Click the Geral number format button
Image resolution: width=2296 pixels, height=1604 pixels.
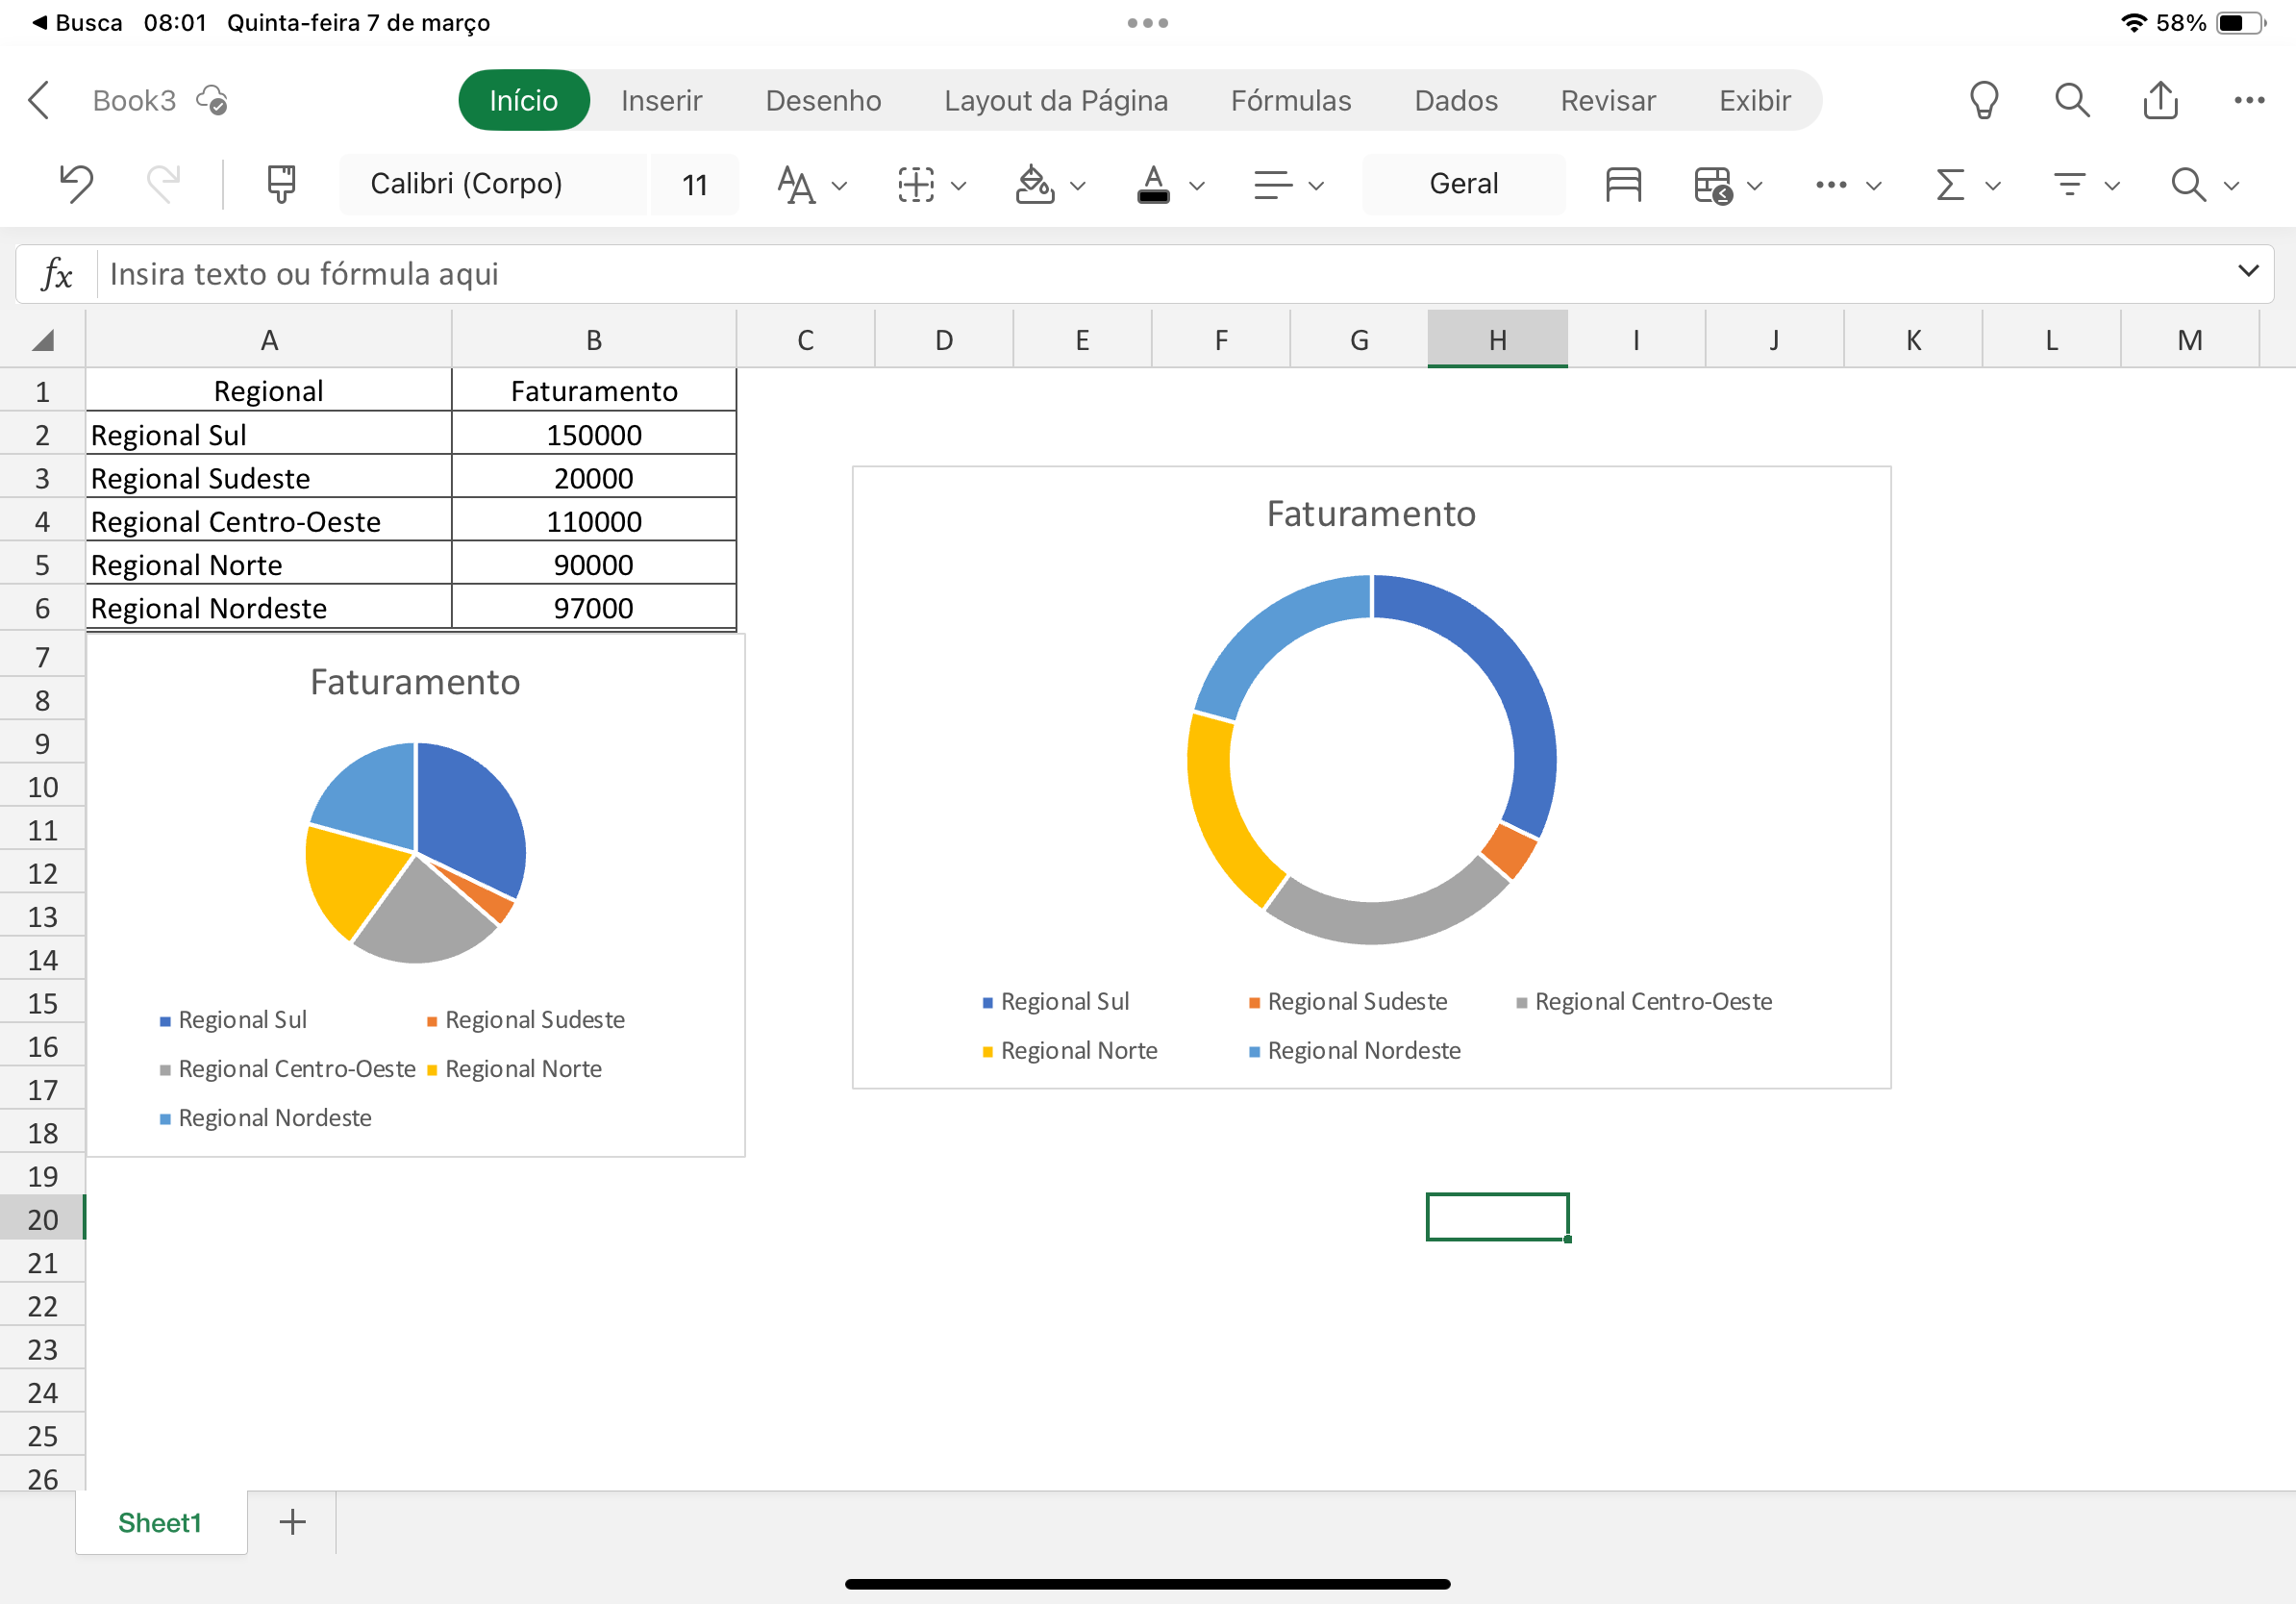1463,184
